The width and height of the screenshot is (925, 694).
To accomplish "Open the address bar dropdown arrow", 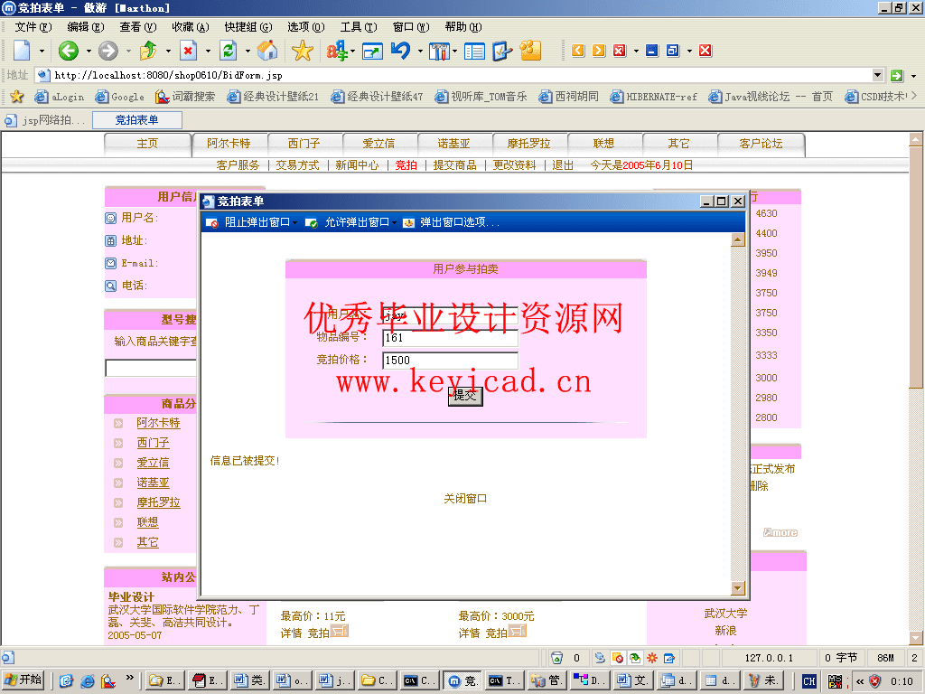I will pos(878,76).
